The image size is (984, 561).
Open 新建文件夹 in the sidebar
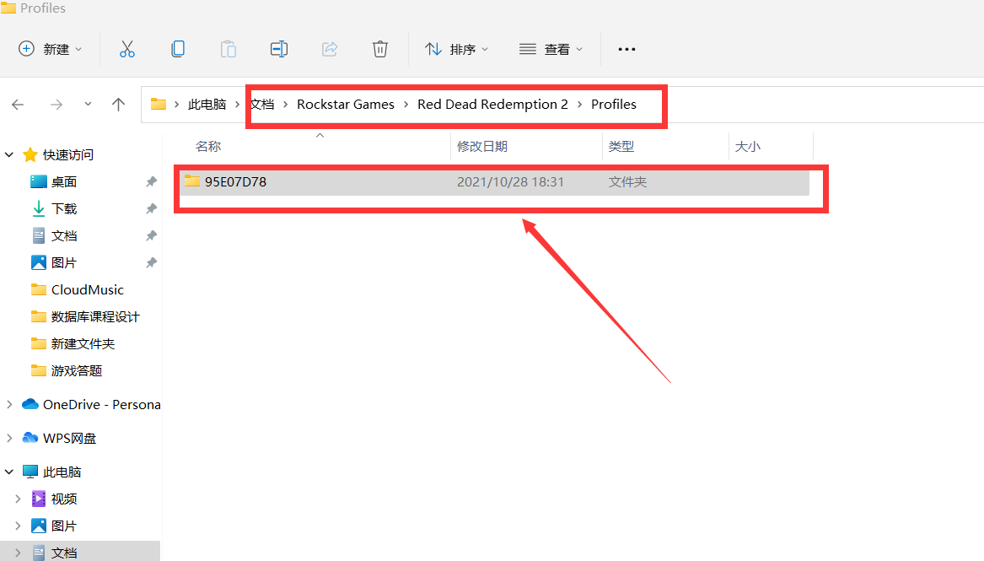[x=83, y=344]
